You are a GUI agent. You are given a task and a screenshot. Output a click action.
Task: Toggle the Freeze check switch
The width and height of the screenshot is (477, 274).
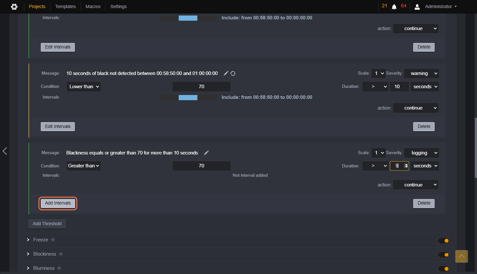tap(444, 240)
